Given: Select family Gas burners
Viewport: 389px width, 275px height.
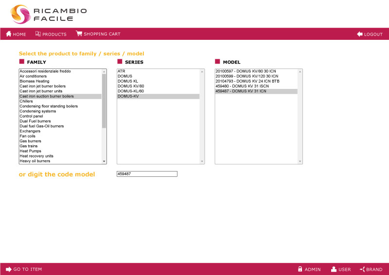Looking at the screenshot, I should 60,141.
